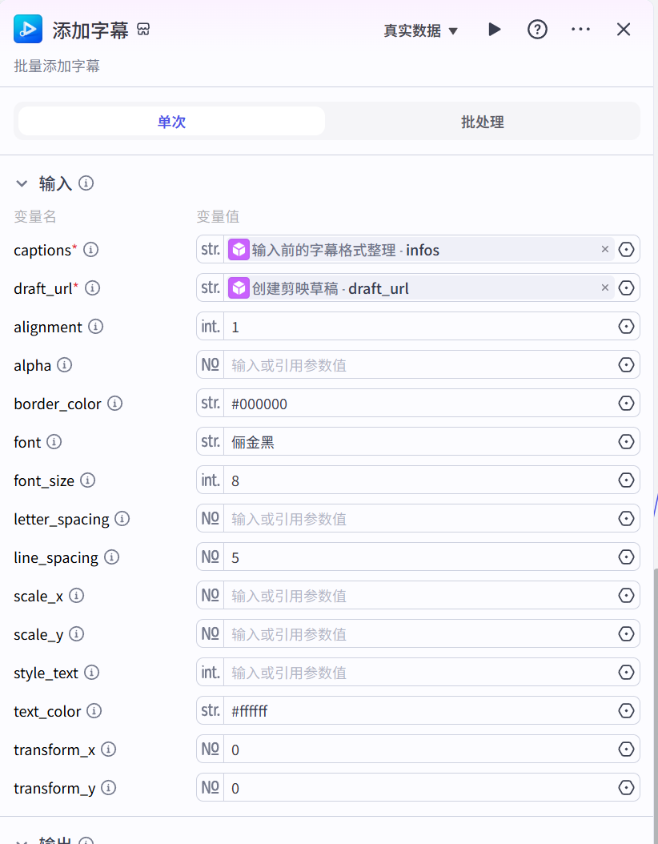
Task: Show info tooltip for scale_y
Action: (76, 633)
